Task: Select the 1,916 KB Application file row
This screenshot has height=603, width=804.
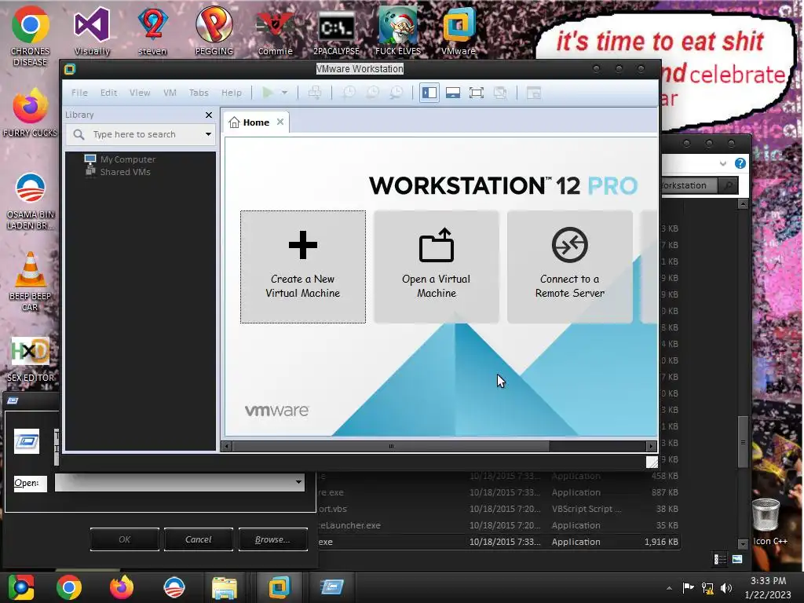Action: coord(499,542)
